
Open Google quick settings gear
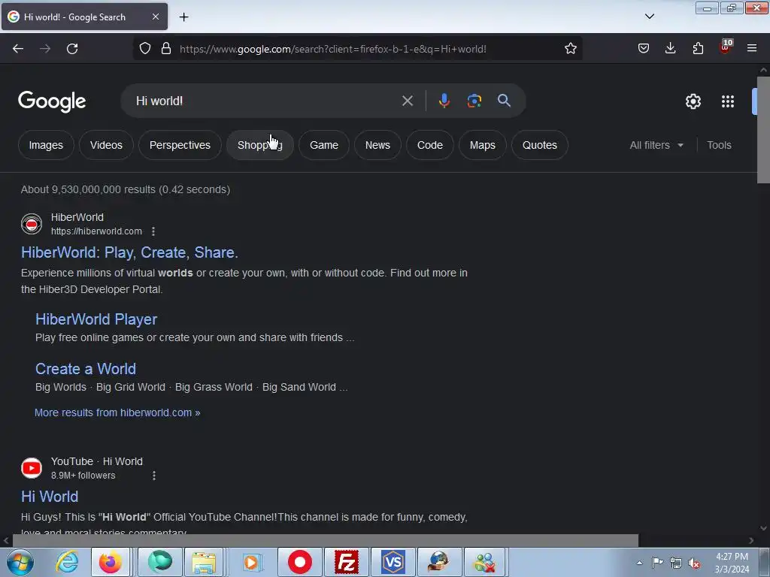(x=693, y=101)
